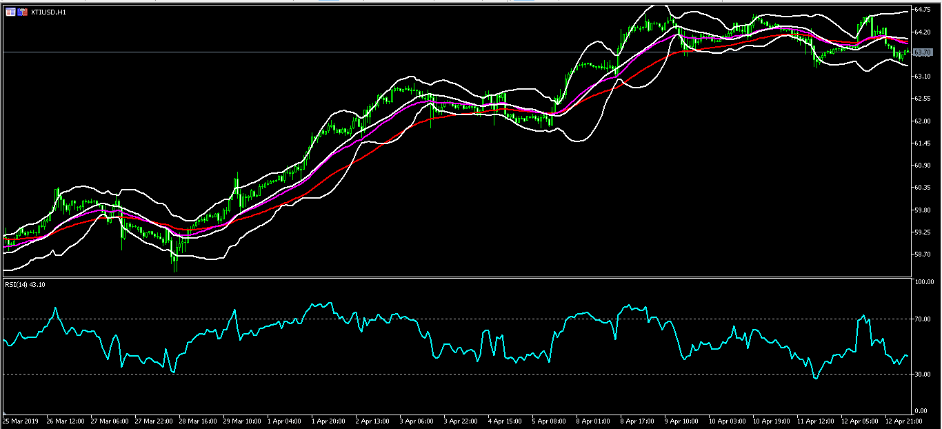The height and width of the screenshot is (429, 942).
Task: Click the 12 Apr 05:00 time label
Action: [x=859, y=420]
